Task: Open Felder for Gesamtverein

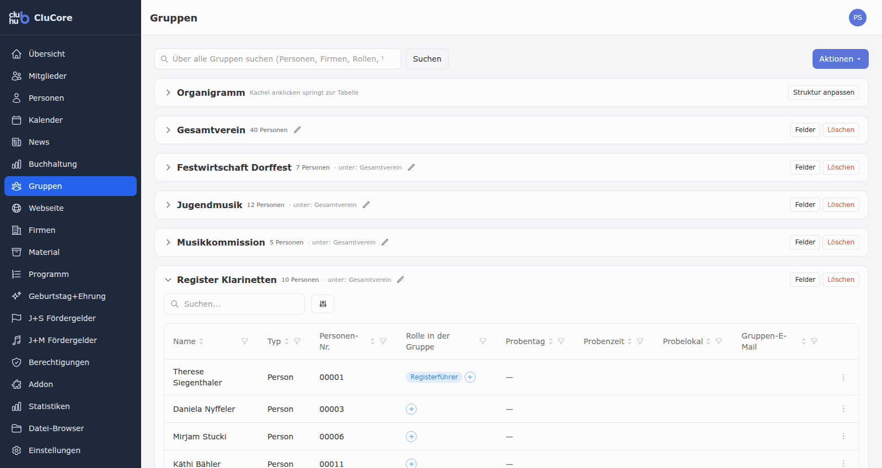Action: [805, 130]
